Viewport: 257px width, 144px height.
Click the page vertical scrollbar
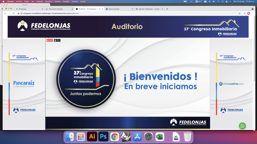[x=254, y=49]
